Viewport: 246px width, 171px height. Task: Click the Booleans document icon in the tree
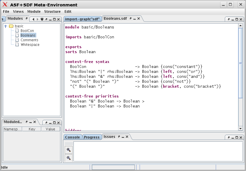pos(17,35)
